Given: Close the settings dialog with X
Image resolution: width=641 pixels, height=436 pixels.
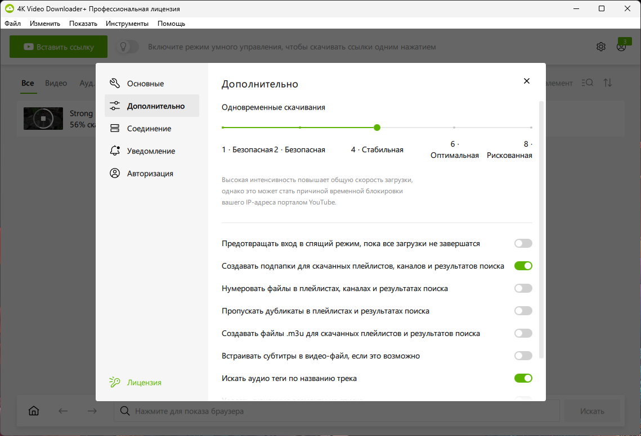Looking at the screenshot, I should (527, 81).
